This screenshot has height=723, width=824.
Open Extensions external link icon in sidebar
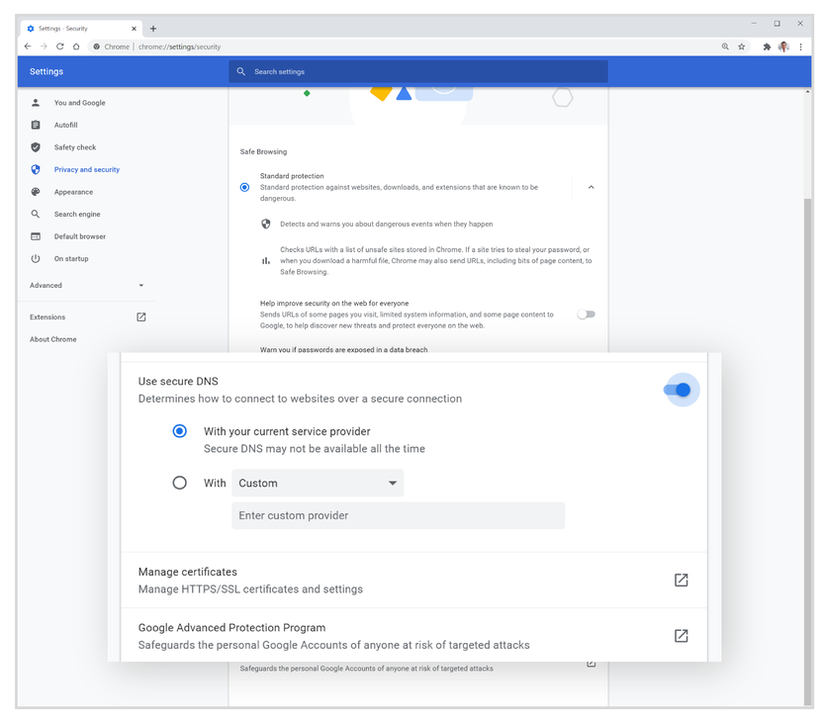[x=140, y=316]
